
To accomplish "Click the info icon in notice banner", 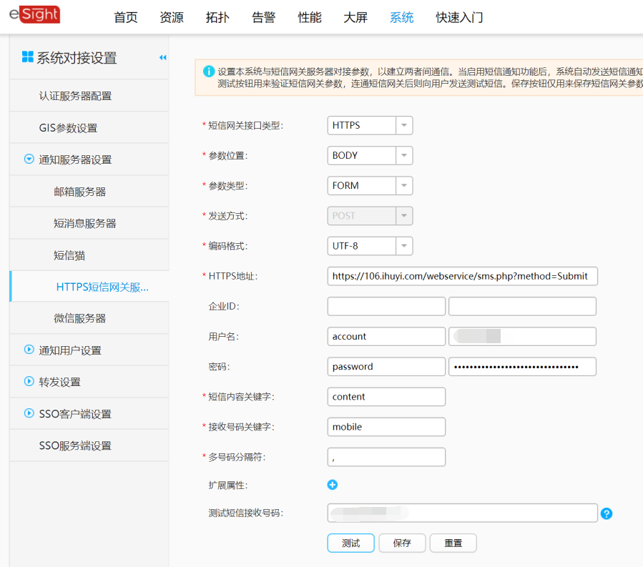I will pos(208,72).
